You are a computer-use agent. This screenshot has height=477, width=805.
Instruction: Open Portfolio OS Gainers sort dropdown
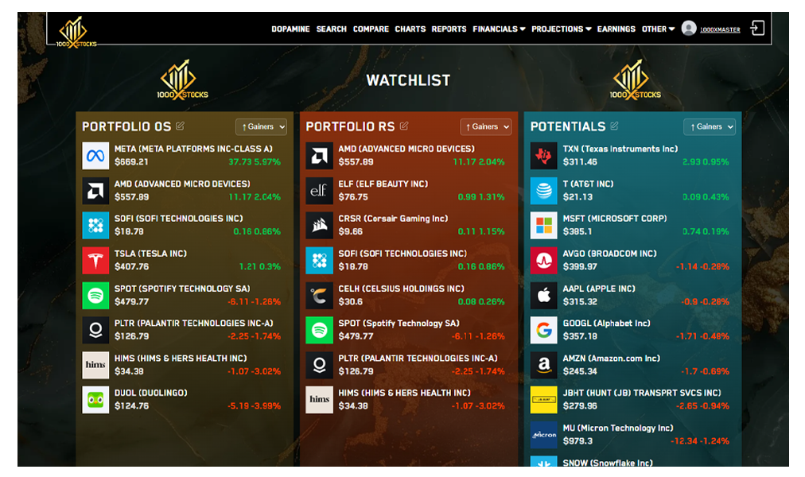(x=262, y=126)
